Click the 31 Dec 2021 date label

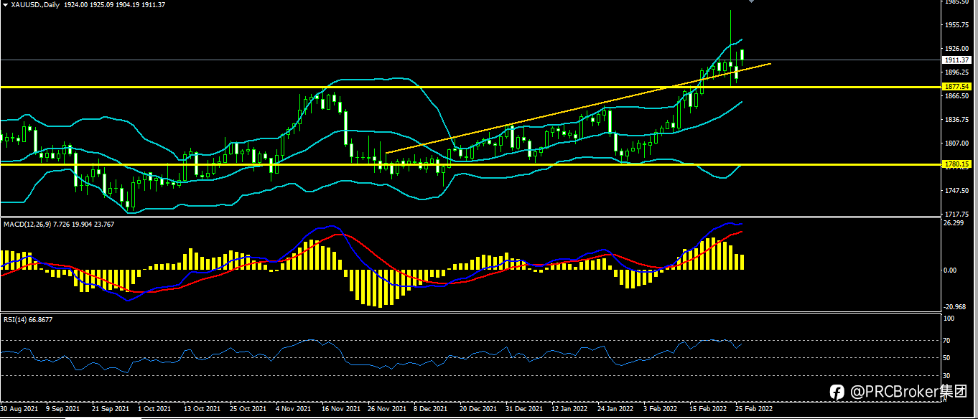coord(524,409)
